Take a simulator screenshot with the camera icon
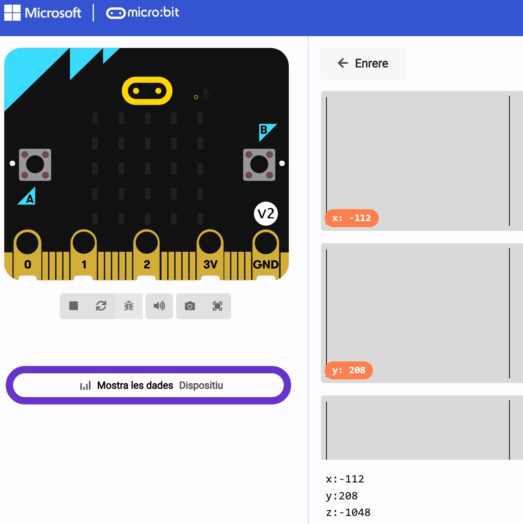The image size is (523, 524). point(190,306)
